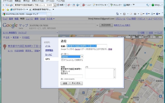The height and width of the screenshot is (103, 165).
Task: Click 検索オプションを表示 link
Action: 122,25
